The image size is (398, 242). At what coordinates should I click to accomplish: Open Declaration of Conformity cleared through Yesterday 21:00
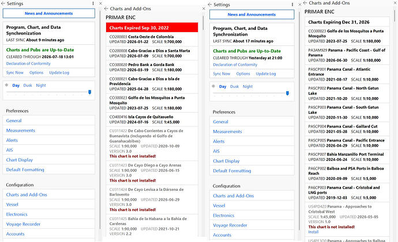click(x=235, y=65)
